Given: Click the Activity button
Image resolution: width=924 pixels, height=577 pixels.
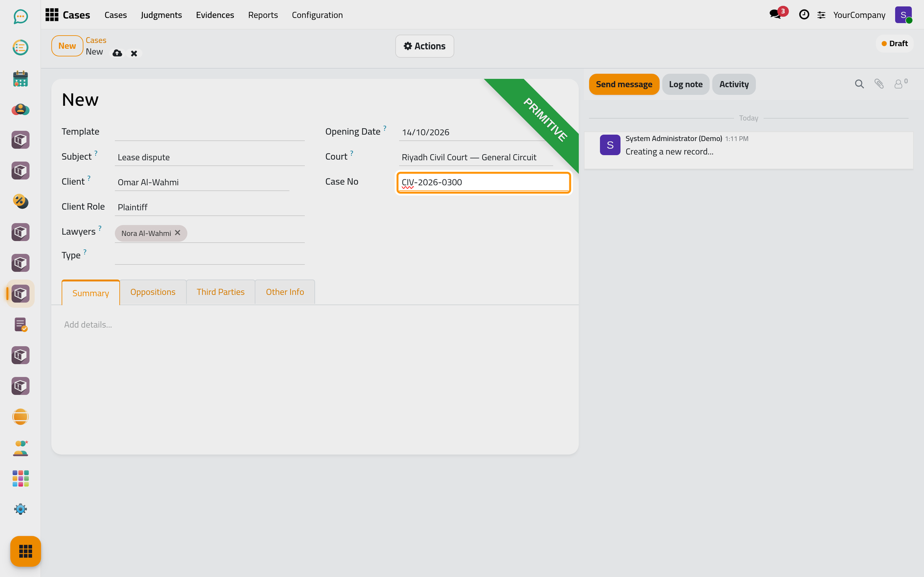Looking at the screenshot, I should (733, 84).
